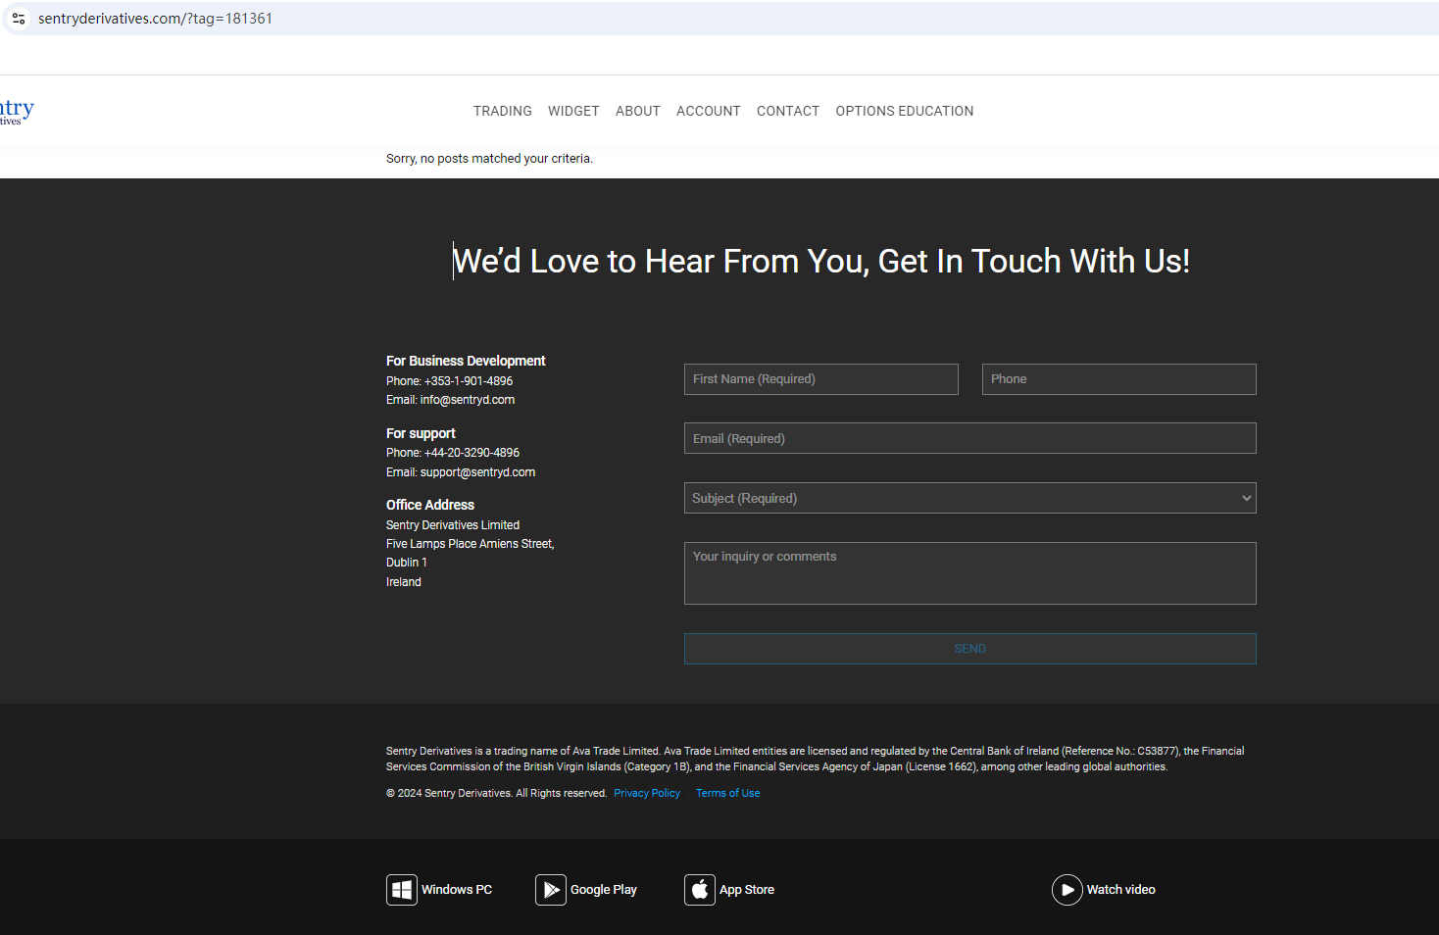
Task: Open the Privacy Policy link
Action: click(x=646, y=794)
